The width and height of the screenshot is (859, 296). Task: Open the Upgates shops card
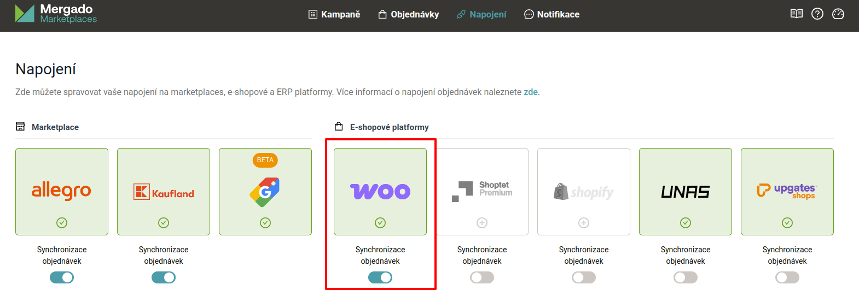[787, 192]
